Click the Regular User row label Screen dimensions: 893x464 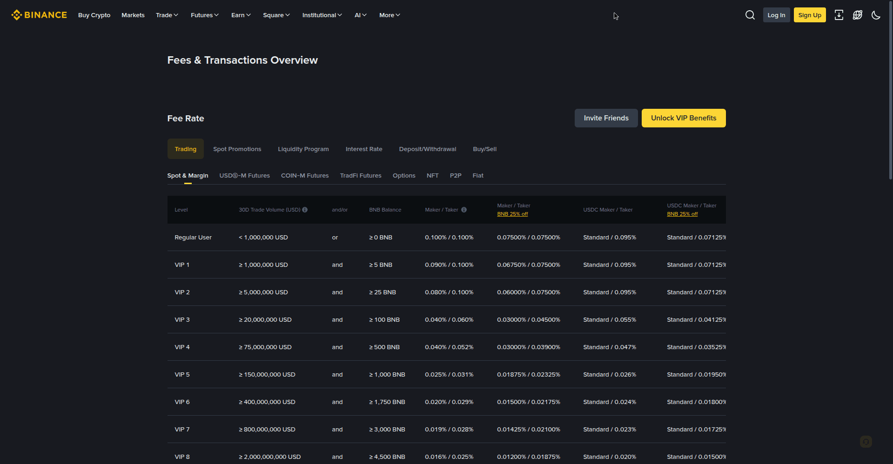tap(193, 237)
